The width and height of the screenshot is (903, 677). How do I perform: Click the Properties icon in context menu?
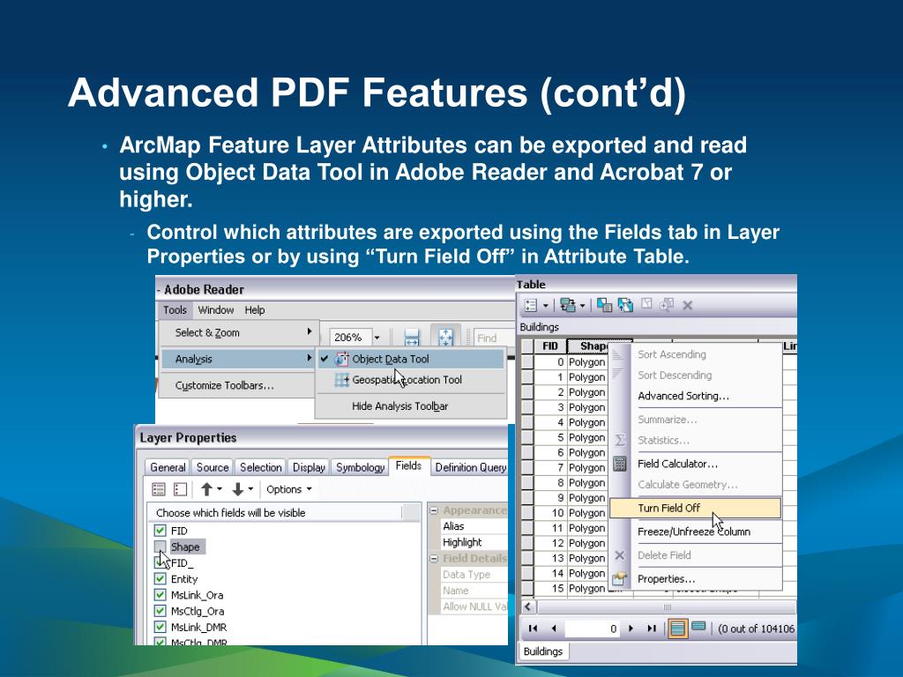(x=620, y=578)
